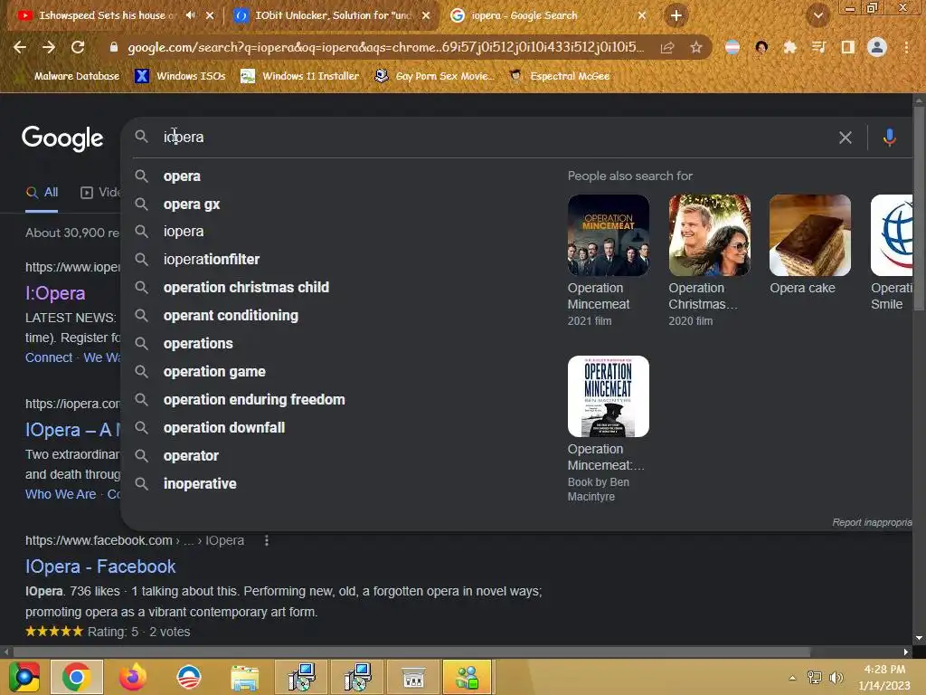Bookmark this page with the star icon
926x695 pixels.
(696, 47)
